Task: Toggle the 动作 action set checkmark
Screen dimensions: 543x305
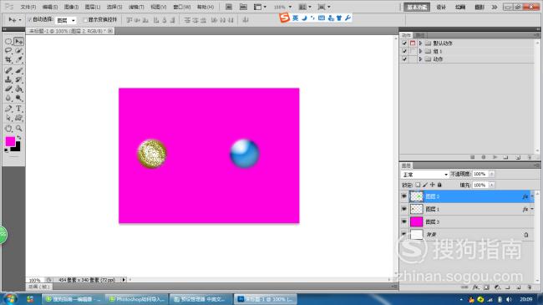Action: (x=404, y=59)
